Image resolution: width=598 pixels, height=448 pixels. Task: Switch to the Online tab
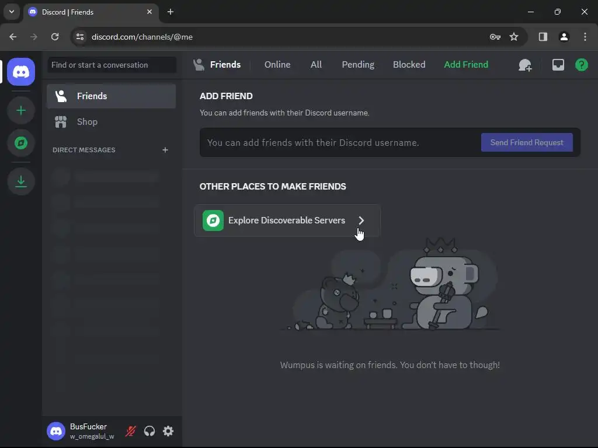[x=277, y=65]
